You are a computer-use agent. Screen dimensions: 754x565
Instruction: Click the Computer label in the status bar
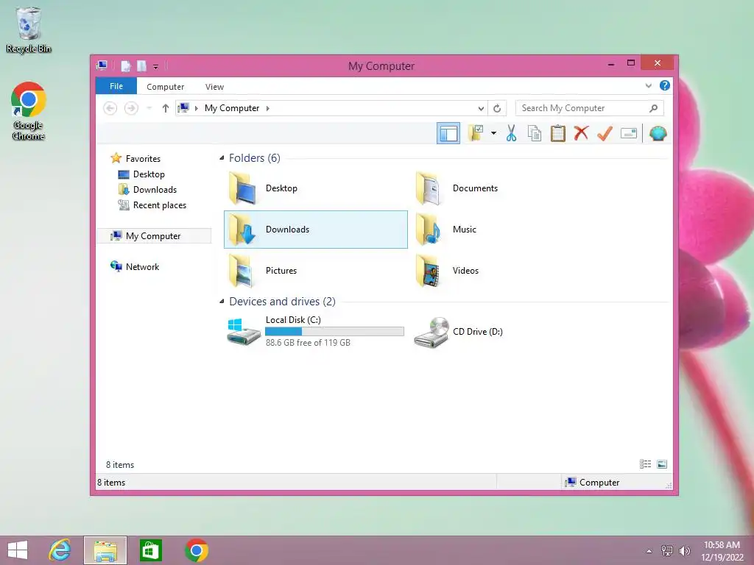coord(599,483)
